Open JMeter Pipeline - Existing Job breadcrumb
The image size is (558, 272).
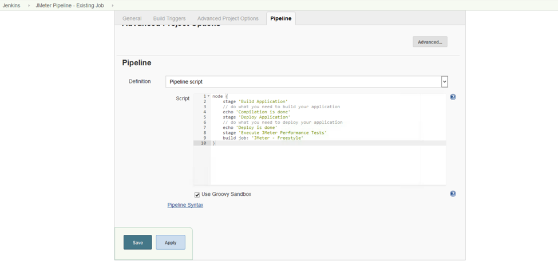tap(70, 6)
